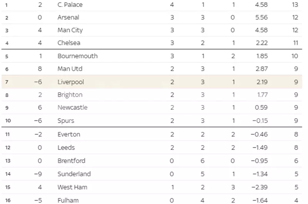
Task: Click C. Palace's 13 points value
Action: [295, 5]
